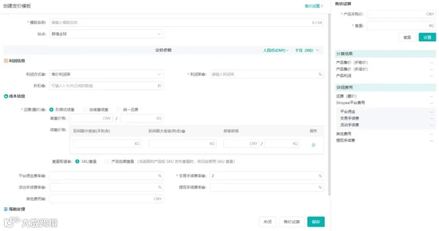The height and width of the screenshot is (231, 439).
Task: Focus the 产品采购价 input in trial panel
Action: pos(401,14)
